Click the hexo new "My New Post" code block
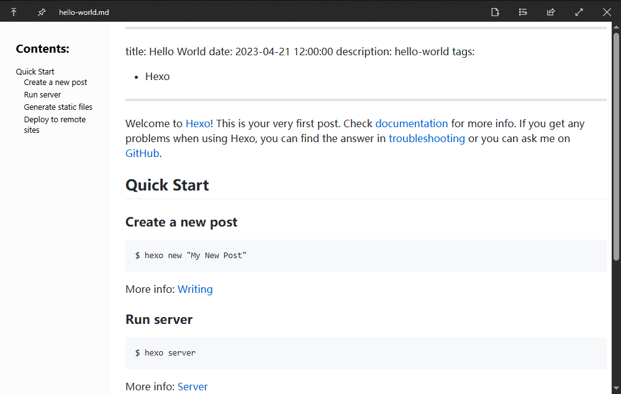 click(366, 256)
